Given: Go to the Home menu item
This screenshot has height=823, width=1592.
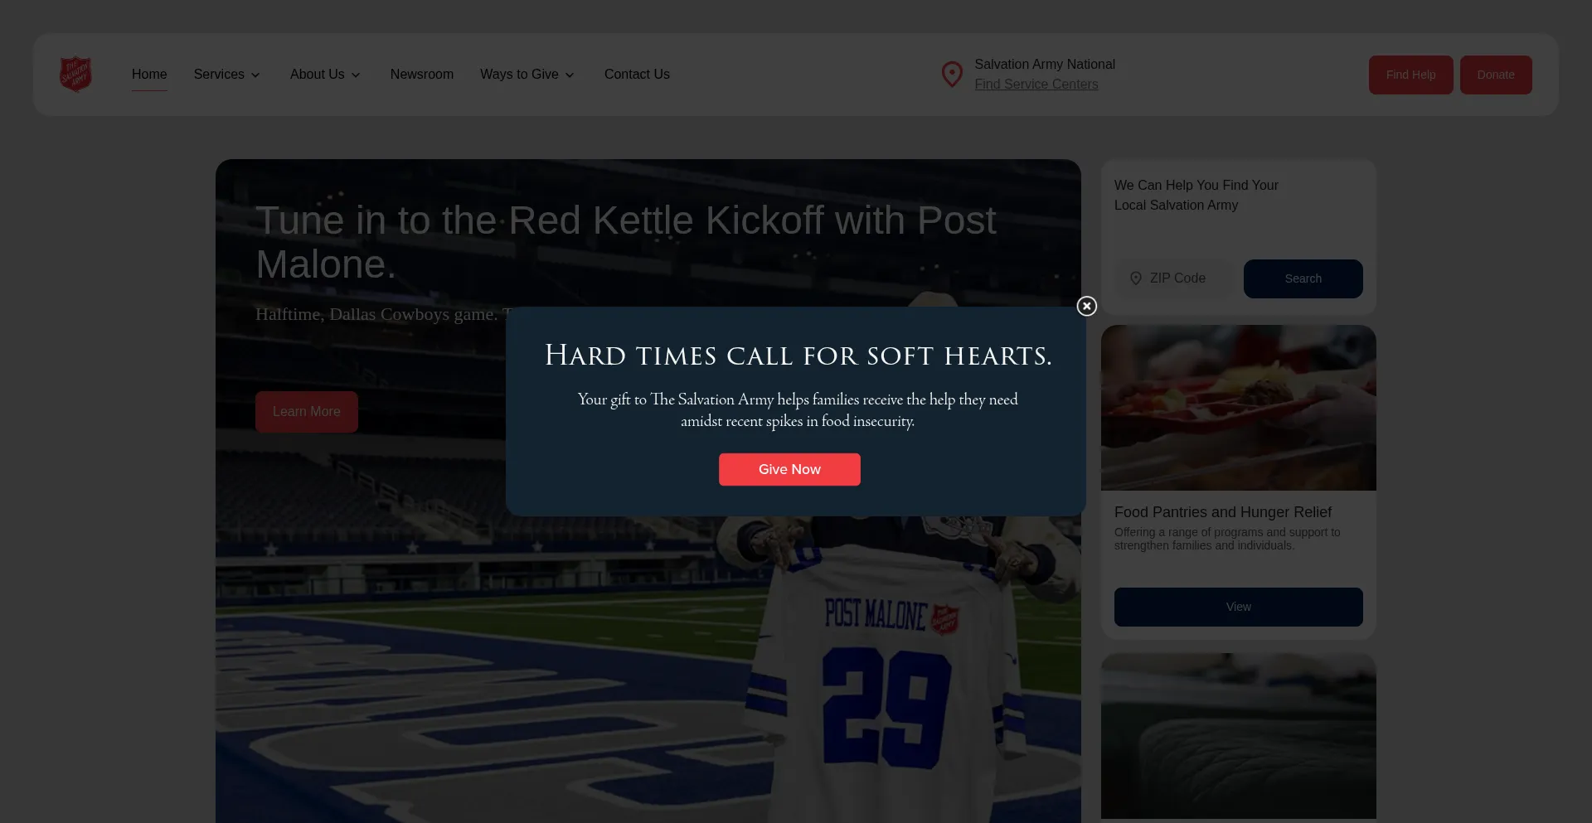Looking at the screenshot, I should point(149,75).
